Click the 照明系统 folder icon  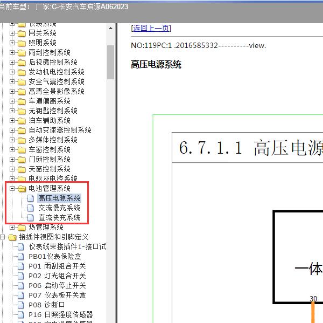point(22,43)
